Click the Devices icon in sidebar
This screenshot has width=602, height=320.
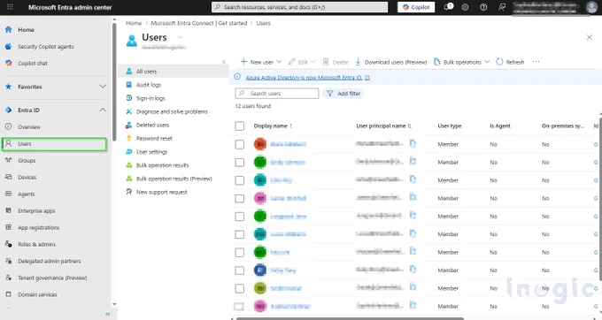[x=9, y=177]
